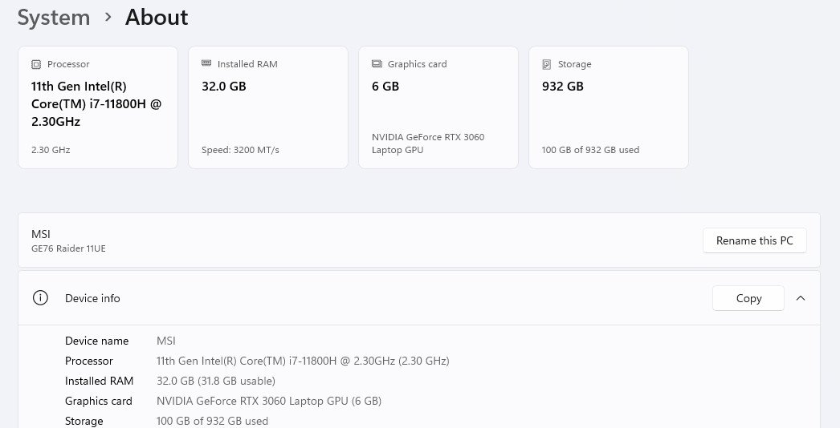
Task: Click the Device info header label
Action: coord(92,298)
